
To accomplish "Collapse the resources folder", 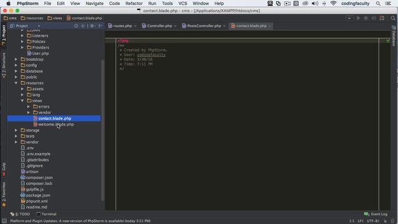I will (x=16, y=83).
